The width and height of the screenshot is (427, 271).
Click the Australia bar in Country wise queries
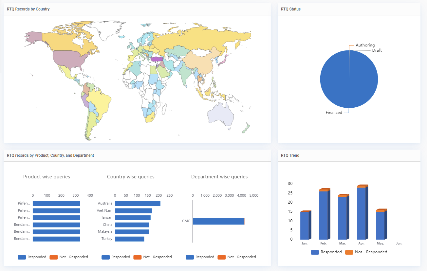[x=138, y=204]
